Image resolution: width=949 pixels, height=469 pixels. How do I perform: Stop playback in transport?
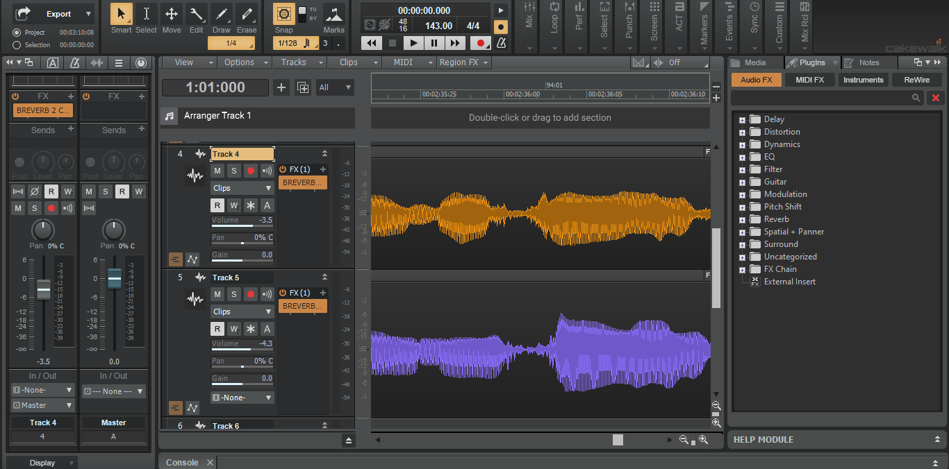point(393,43)
